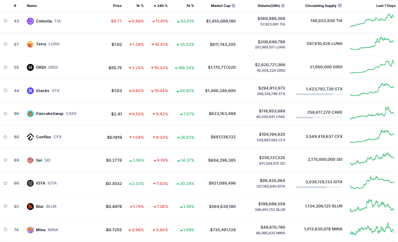Open Celestia coin logo

pos(30,21)
